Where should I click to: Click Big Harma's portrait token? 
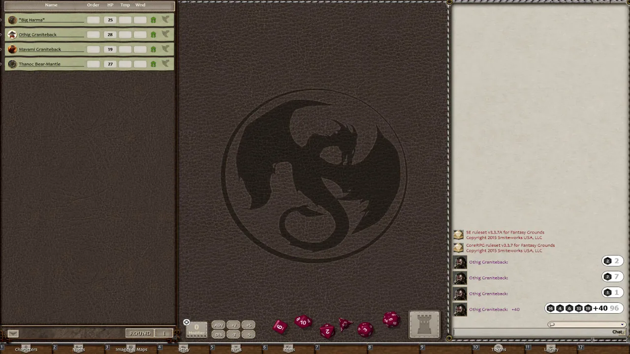point(12,20)
